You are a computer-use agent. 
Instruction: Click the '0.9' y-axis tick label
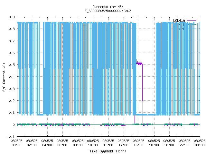(12, 17)
